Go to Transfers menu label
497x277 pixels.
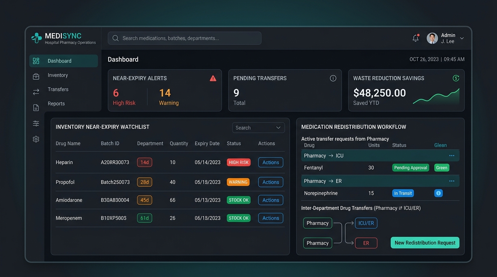coord(58,89)
